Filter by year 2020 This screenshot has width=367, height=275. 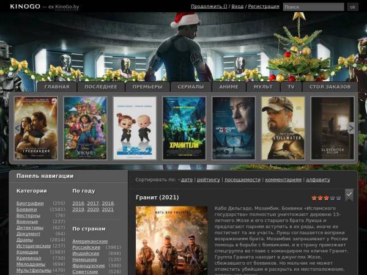click(x=93, y=210)
